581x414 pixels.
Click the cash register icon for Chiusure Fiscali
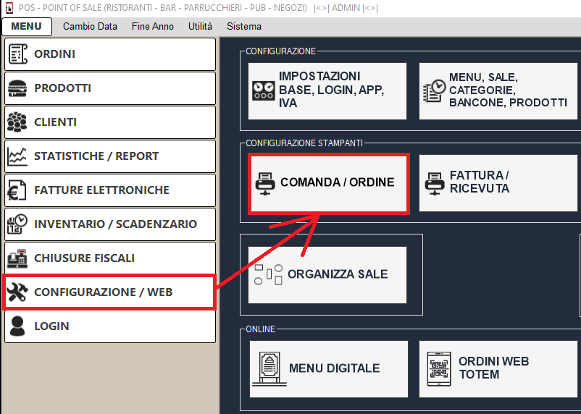click(17, 258)
